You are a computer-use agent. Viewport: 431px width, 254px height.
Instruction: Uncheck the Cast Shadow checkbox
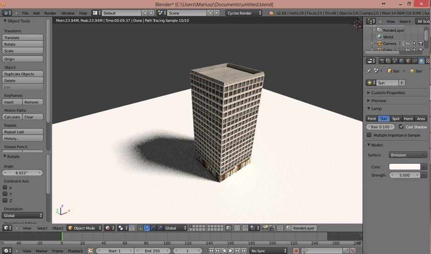point(401,126)
